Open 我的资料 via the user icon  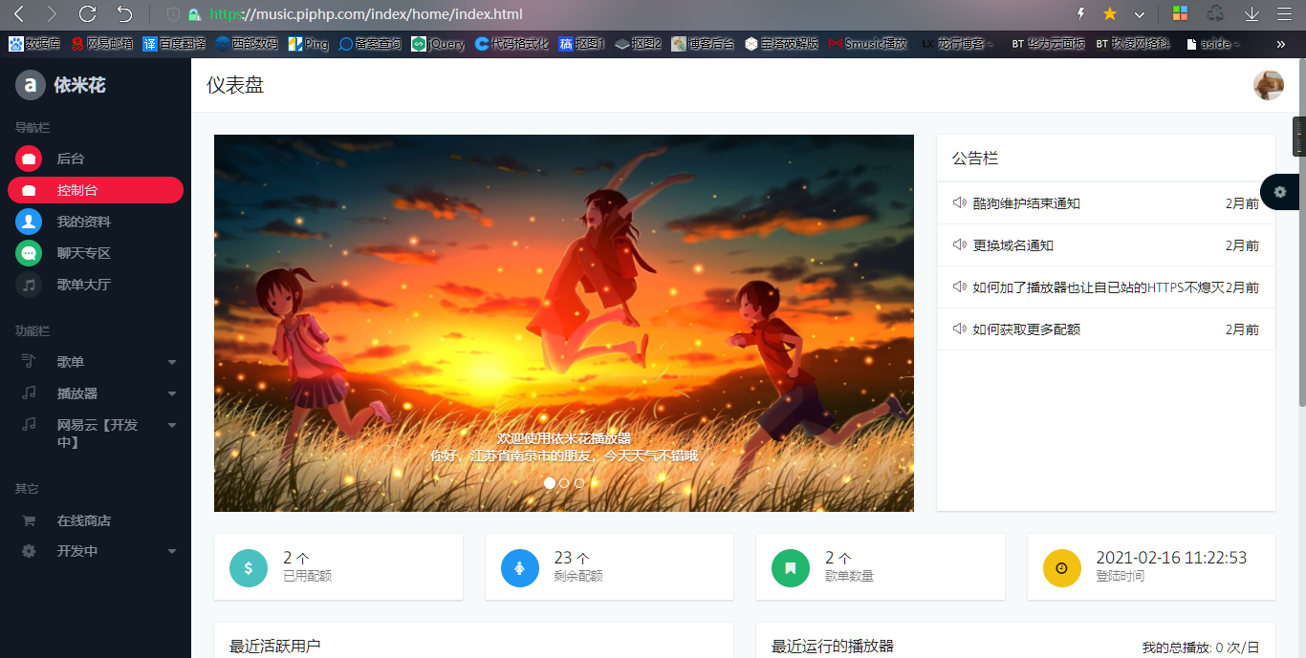pyautogui.click(x=28, y=223)
